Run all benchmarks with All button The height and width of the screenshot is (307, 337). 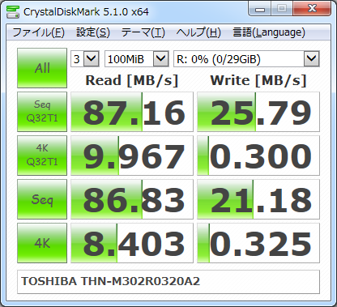(x=42, y=68)
